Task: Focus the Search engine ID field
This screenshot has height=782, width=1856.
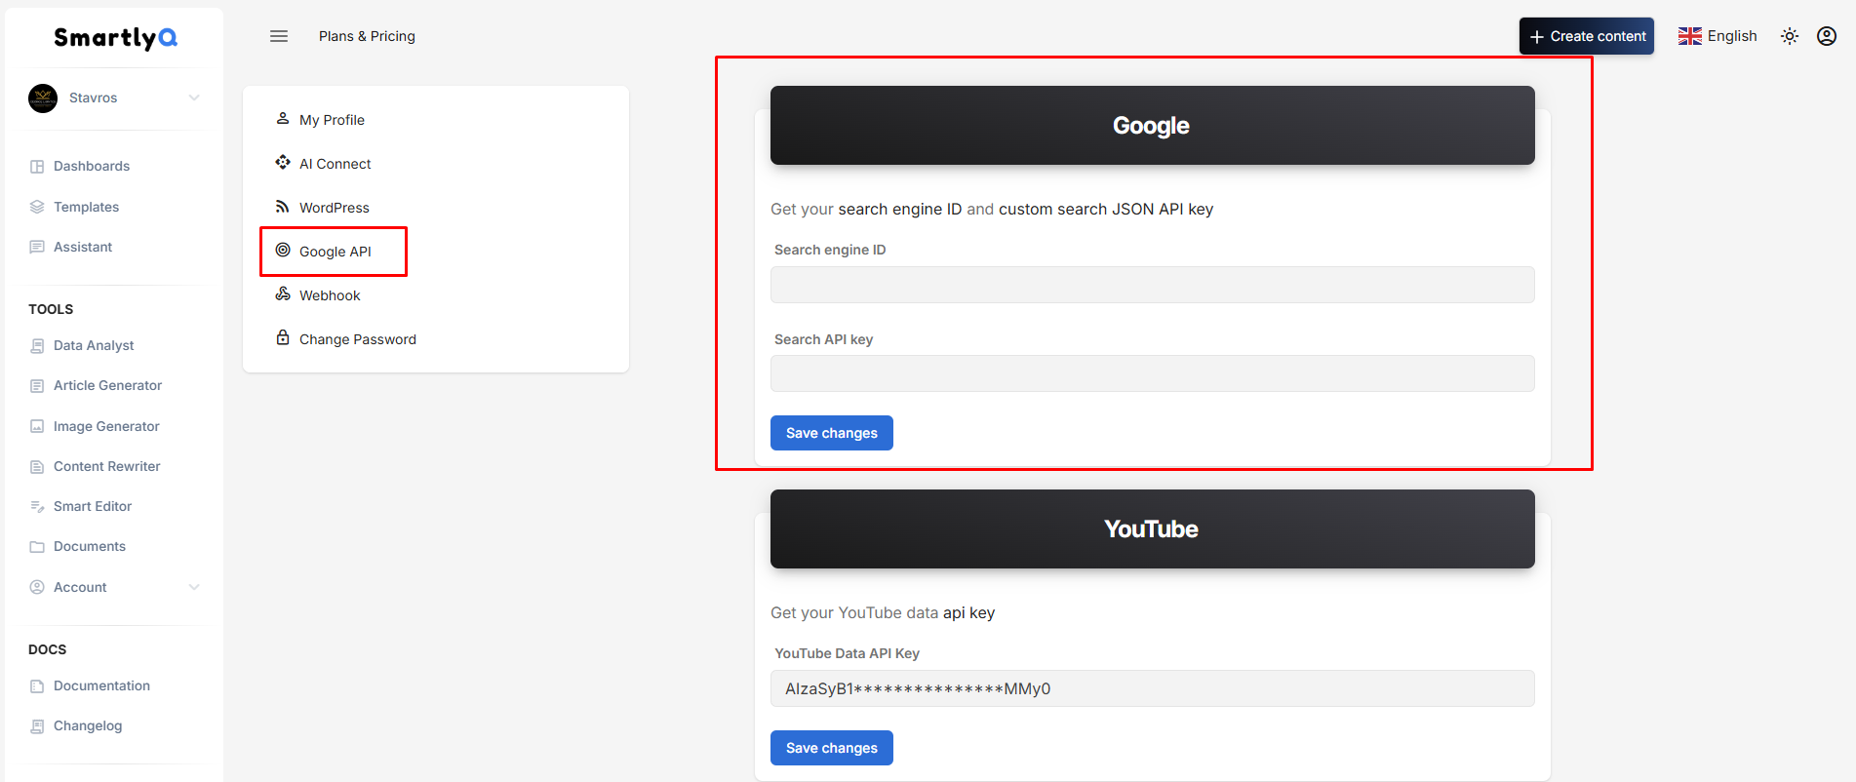Action: pos(1153,285)
